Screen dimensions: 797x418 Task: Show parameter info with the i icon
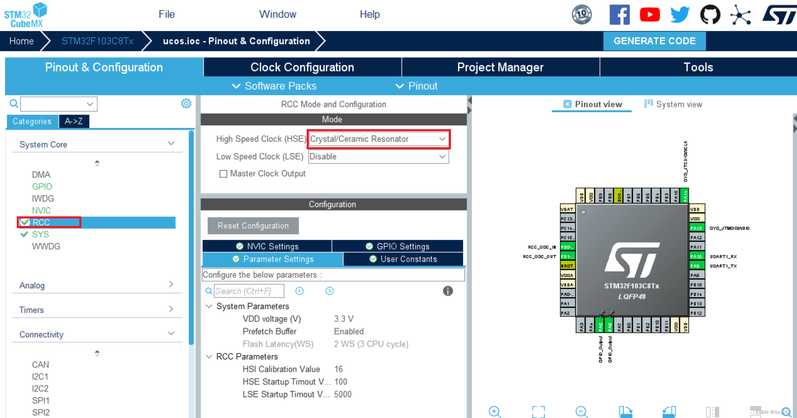448,291
